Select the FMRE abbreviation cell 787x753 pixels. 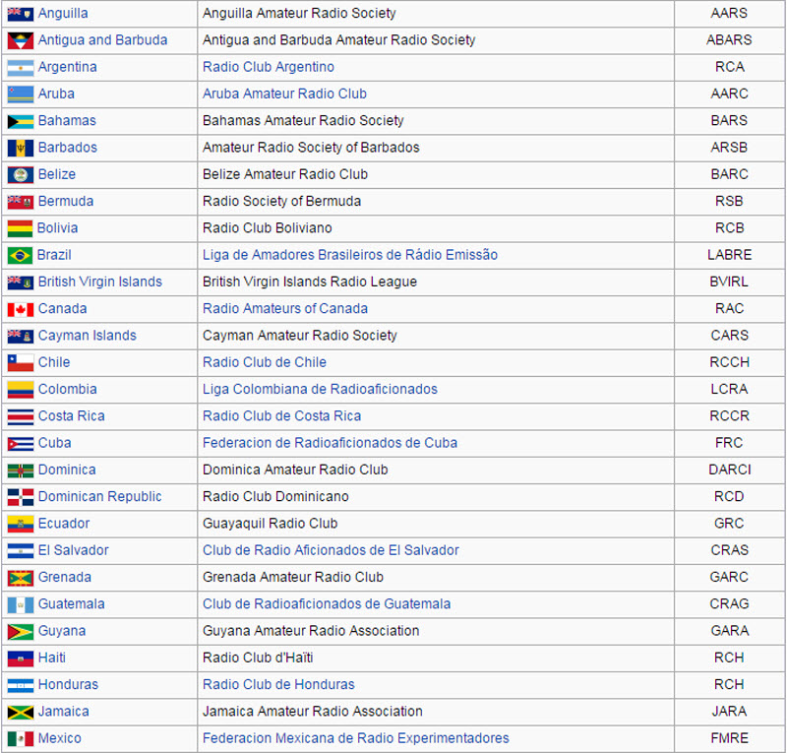(730, 738)
